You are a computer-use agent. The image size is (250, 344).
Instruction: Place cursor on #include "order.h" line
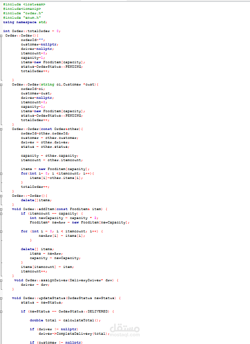(x=23, y=13)
